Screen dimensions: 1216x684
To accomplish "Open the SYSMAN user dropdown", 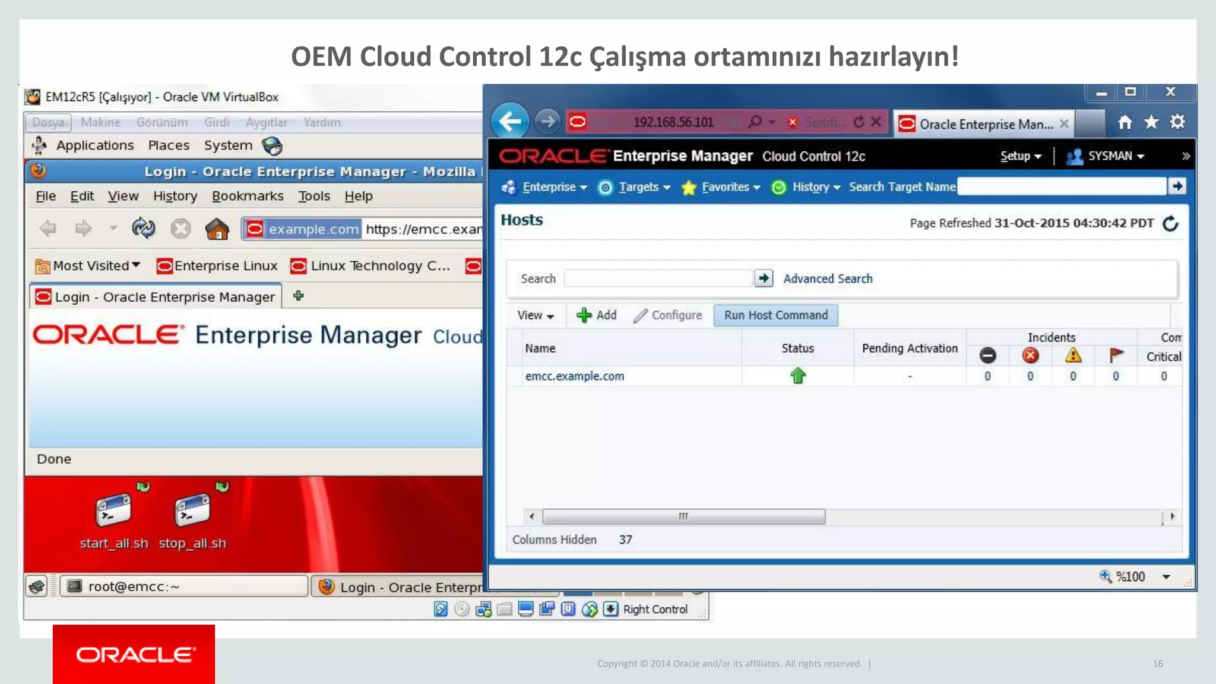I will pos(1105,156).
